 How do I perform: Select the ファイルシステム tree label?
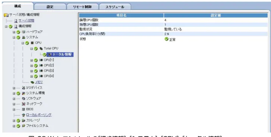pos(37,126)
